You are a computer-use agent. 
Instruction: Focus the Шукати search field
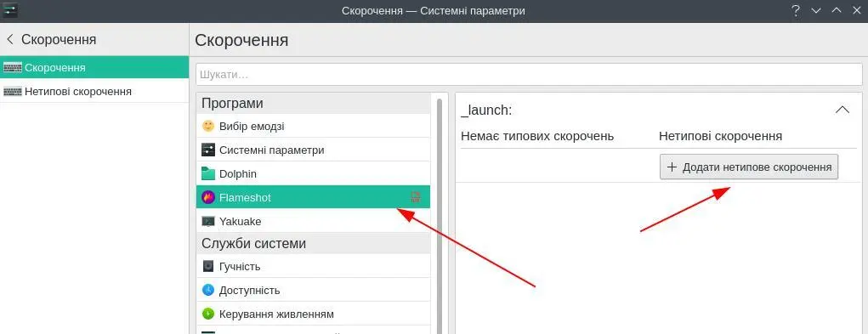click(x=529, y=74)
